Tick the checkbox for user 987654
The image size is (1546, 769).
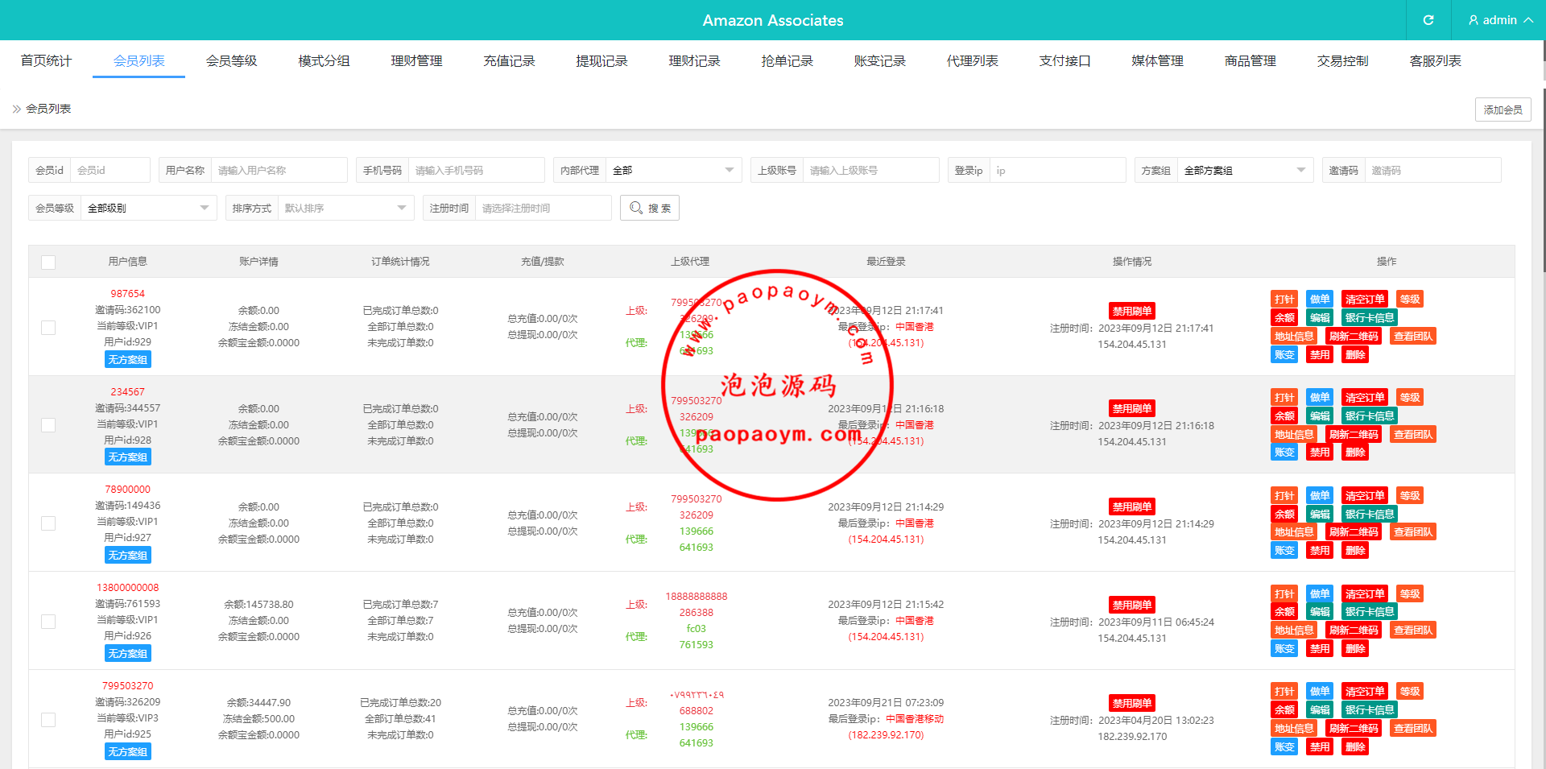pos(48,328)
